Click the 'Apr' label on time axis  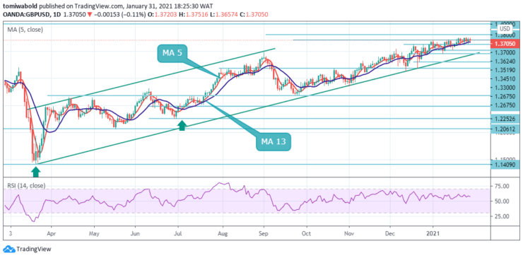(x=51, y=234)
